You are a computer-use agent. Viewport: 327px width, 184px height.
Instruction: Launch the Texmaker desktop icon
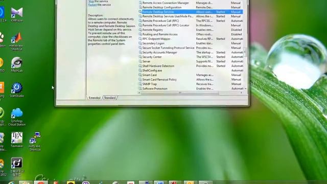click(17, 140)
